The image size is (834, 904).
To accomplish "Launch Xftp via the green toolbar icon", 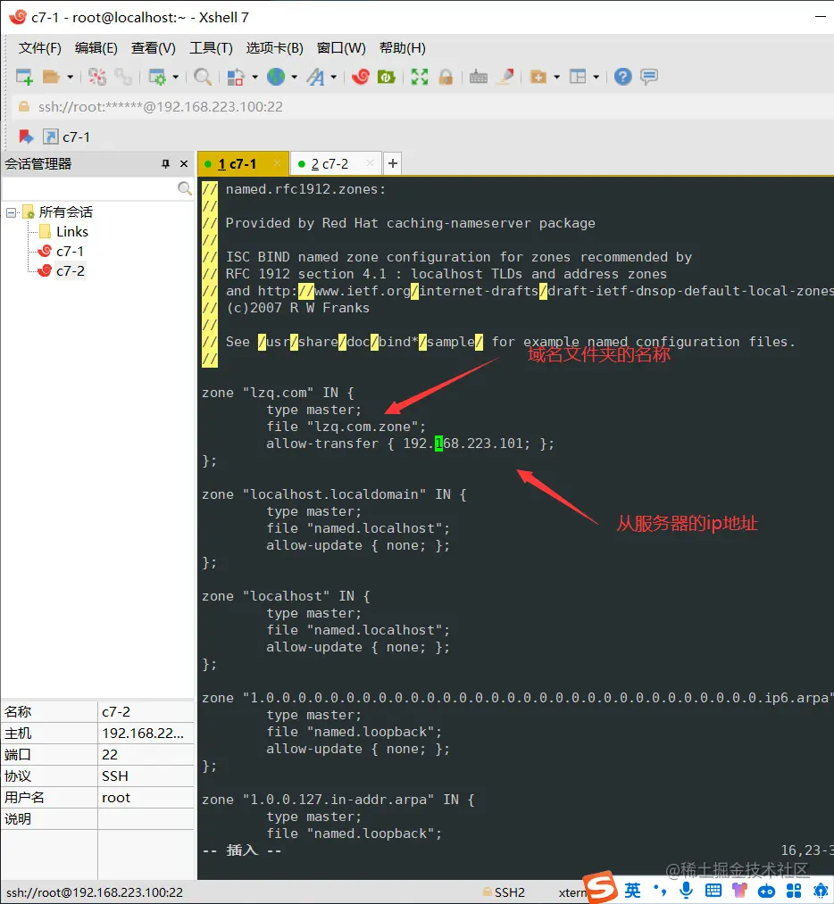I will tap(386, 77).
